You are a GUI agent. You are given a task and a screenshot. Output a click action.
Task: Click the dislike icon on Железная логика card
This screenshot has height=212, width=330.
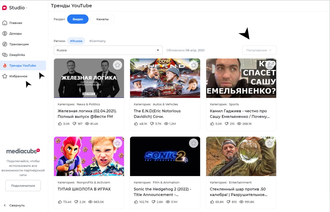(x=74, y=124)
